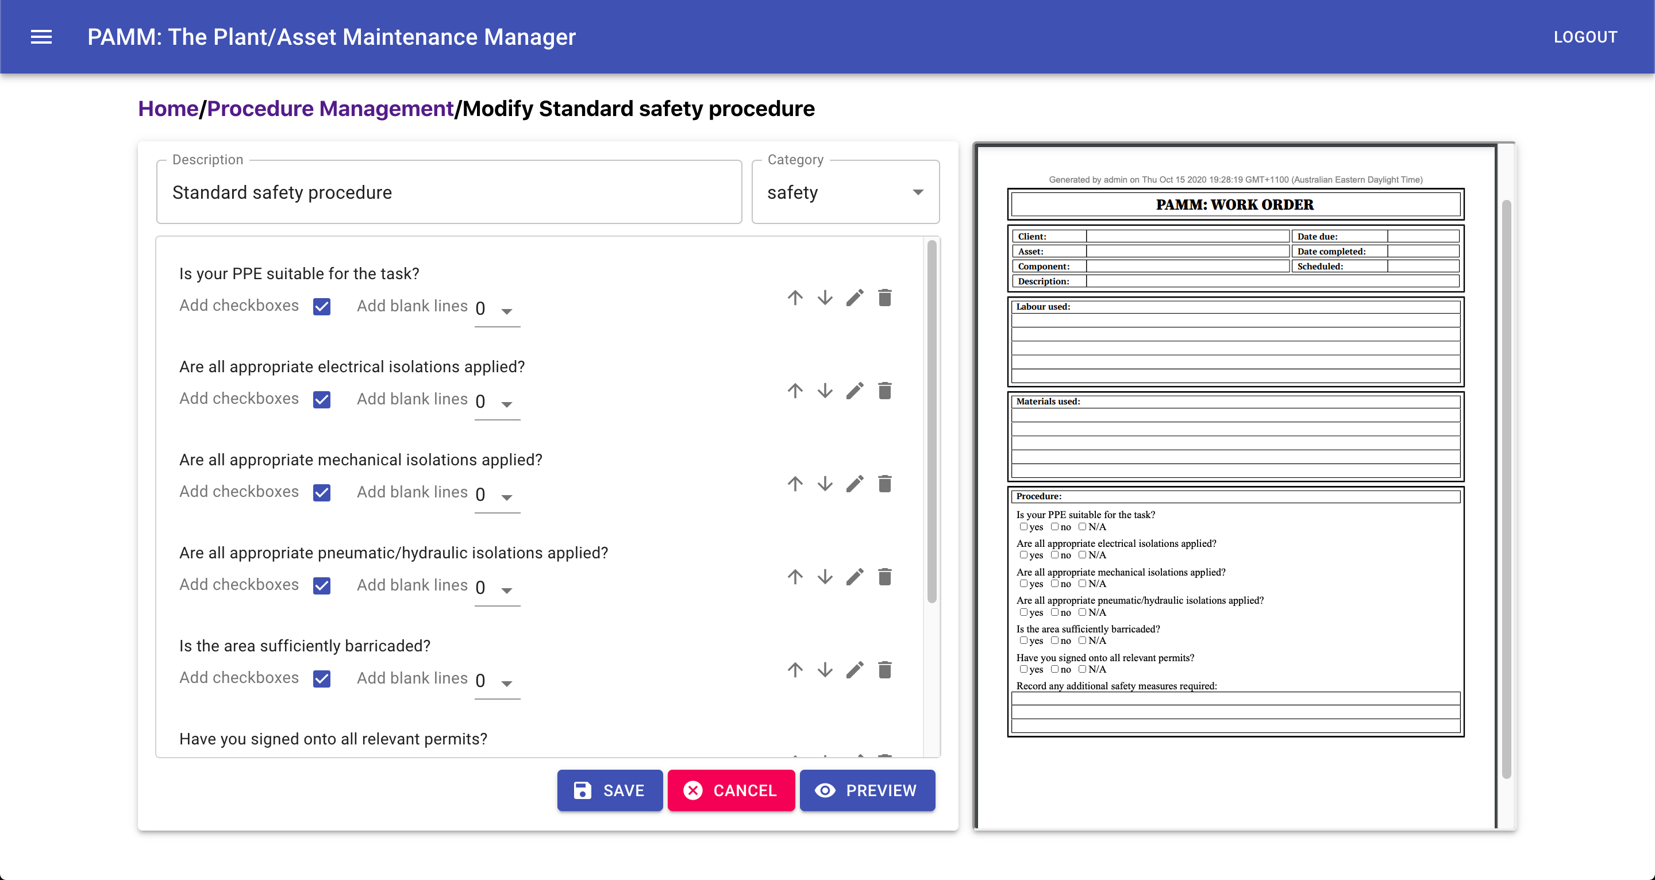This screenshot has height=880, width=1655.
Task: Move pneumatic/hydraulic isolations question down
Action: coord(825,577)
